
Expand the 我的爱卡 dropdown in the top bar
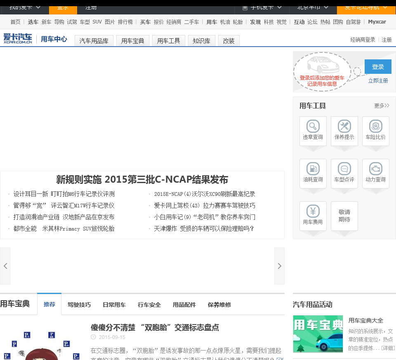click(25, 7)
